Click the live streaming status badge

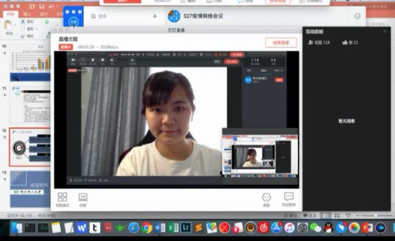tap(66, 47)
